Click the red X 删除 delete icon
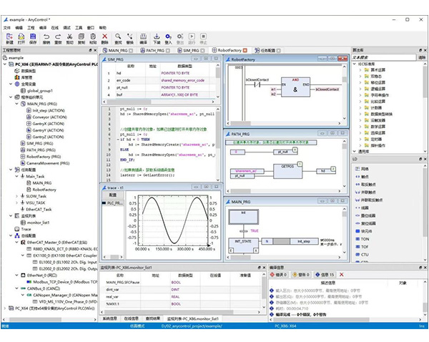This screenshot has height=342, width=429. pos(104,39)
